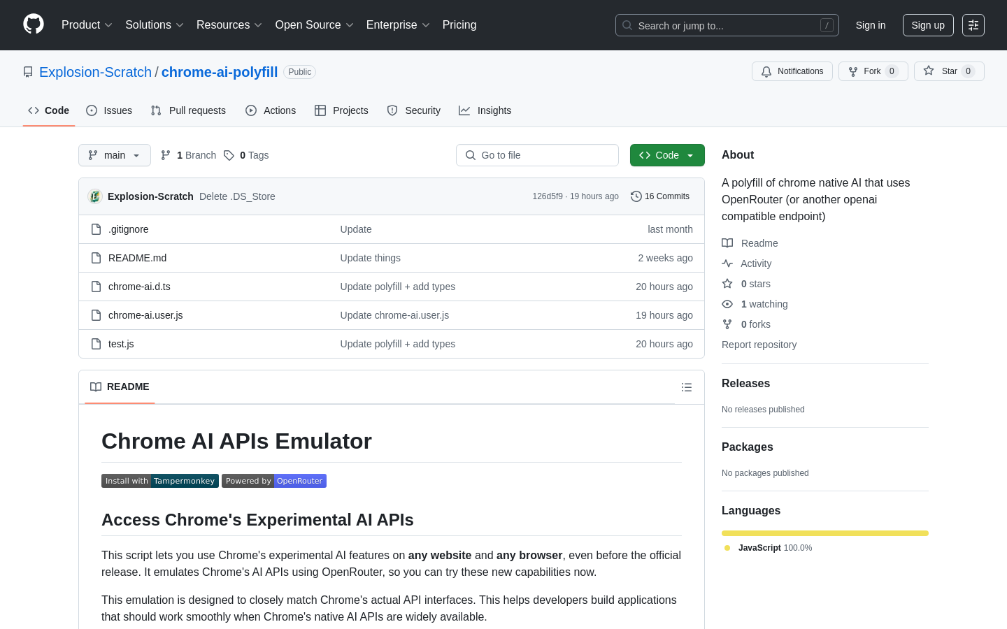Switch to the Projects tab
The height and width of the screenshot is (629, 1007).
(x=341, y=110)
